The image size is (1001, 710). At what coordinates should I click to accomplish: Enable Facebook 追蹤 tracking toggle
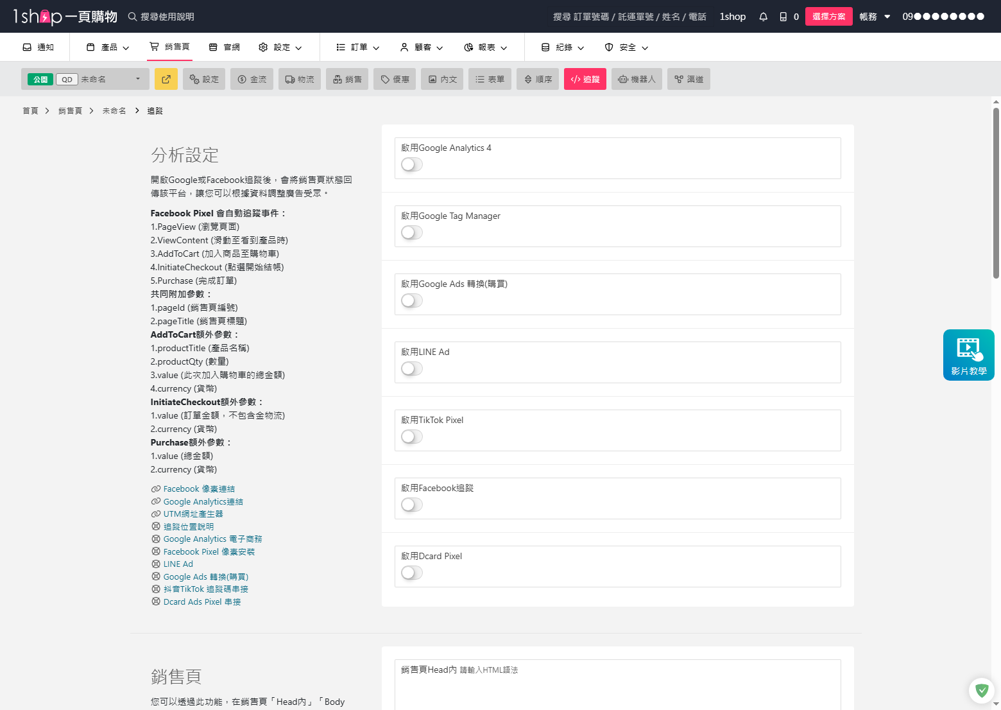411,505
